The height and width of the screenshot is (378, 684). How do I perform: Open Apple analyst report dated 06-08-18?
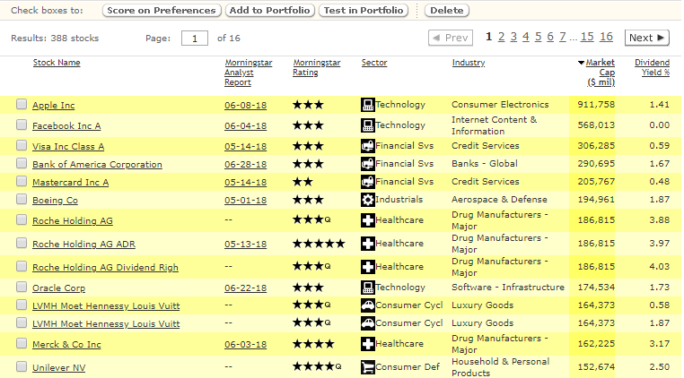coord(246,106)
